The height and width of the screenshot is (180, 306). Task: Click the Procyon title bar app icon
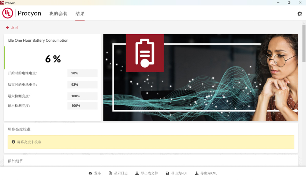point(2,3)
